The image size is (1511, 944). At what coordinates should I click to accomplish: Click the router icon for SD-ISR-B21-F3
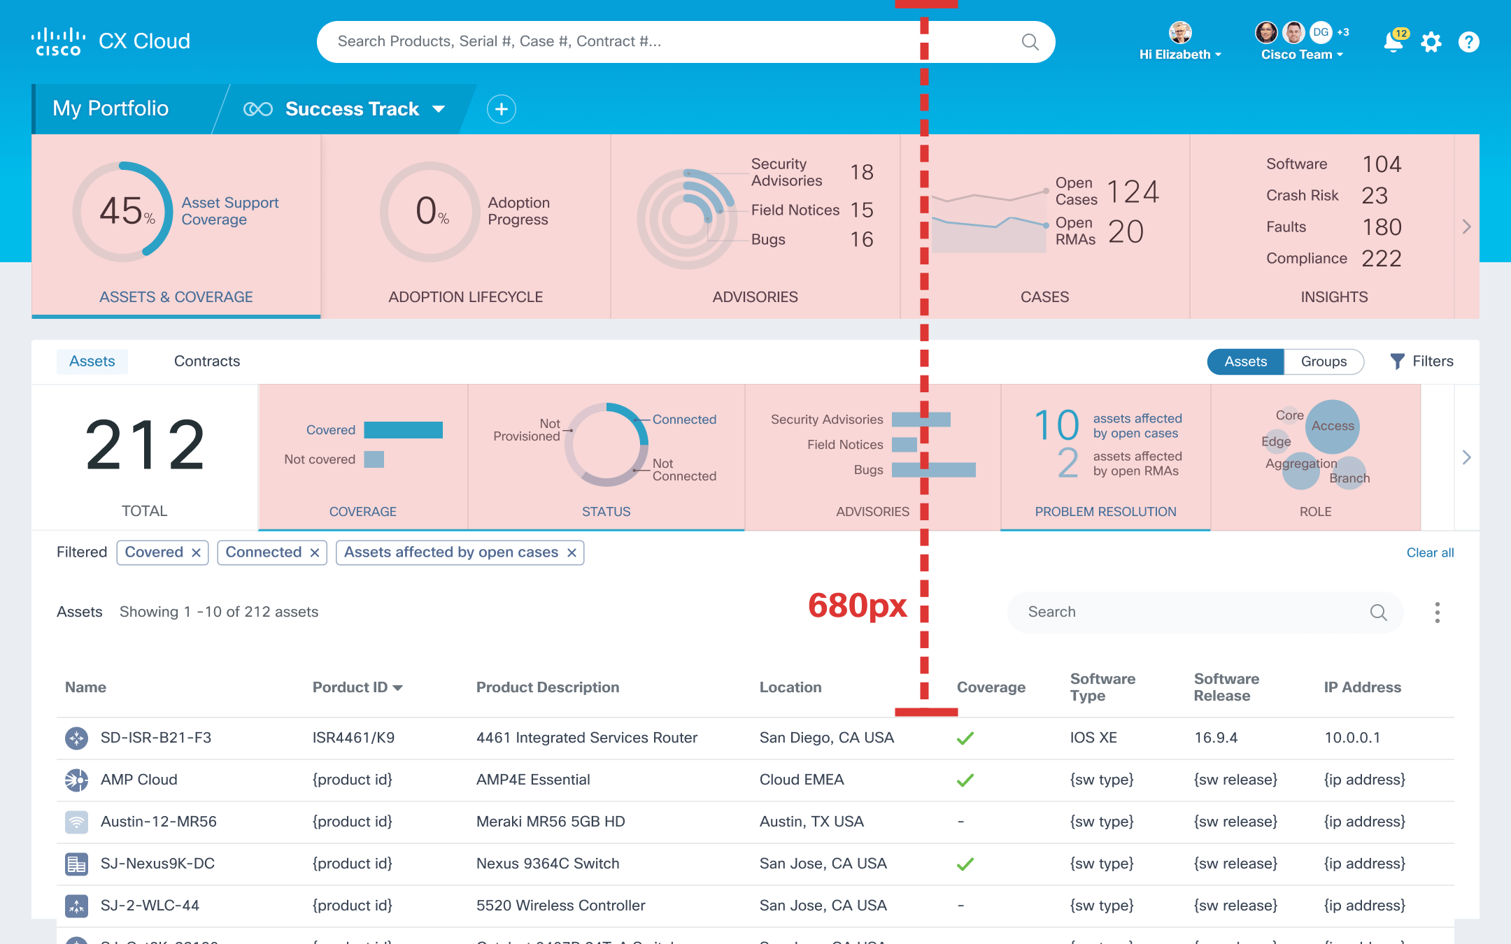click(x=76, y=738)
